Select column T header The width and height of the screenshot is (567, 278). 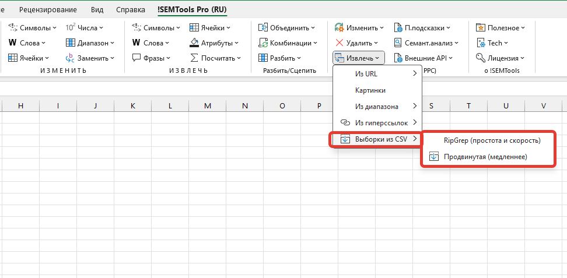tap(468, 105)
